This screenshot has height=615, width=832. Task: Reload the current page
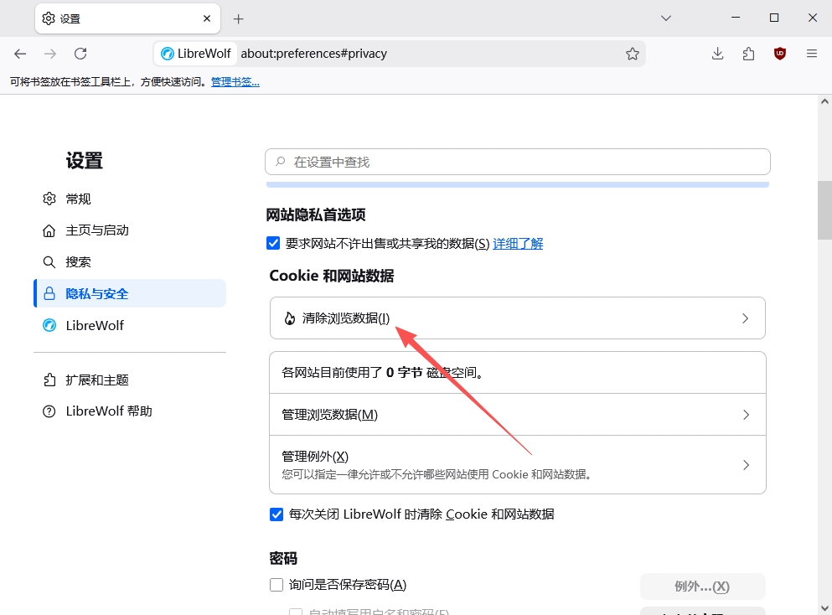[80, 54]
